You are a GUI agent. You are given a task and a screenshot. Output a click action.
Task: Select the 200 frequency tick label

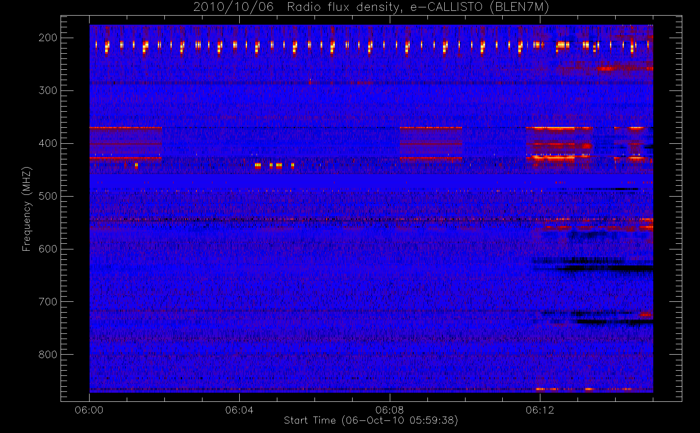point(48,38)
